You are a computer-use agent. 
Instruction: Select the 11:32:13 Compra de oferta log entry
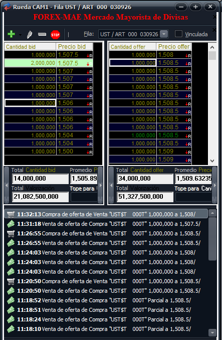coord(106,214)
